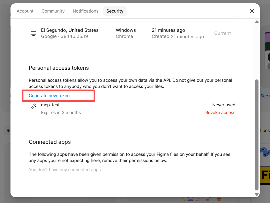Screen dimensions: 270x203
Task: Click the Windows Chrome session text
Action: pos(126,33)
